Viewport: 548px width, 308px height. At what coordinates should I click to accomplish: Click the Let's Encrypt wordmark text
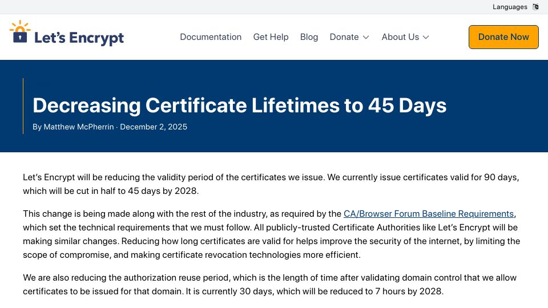79,38
